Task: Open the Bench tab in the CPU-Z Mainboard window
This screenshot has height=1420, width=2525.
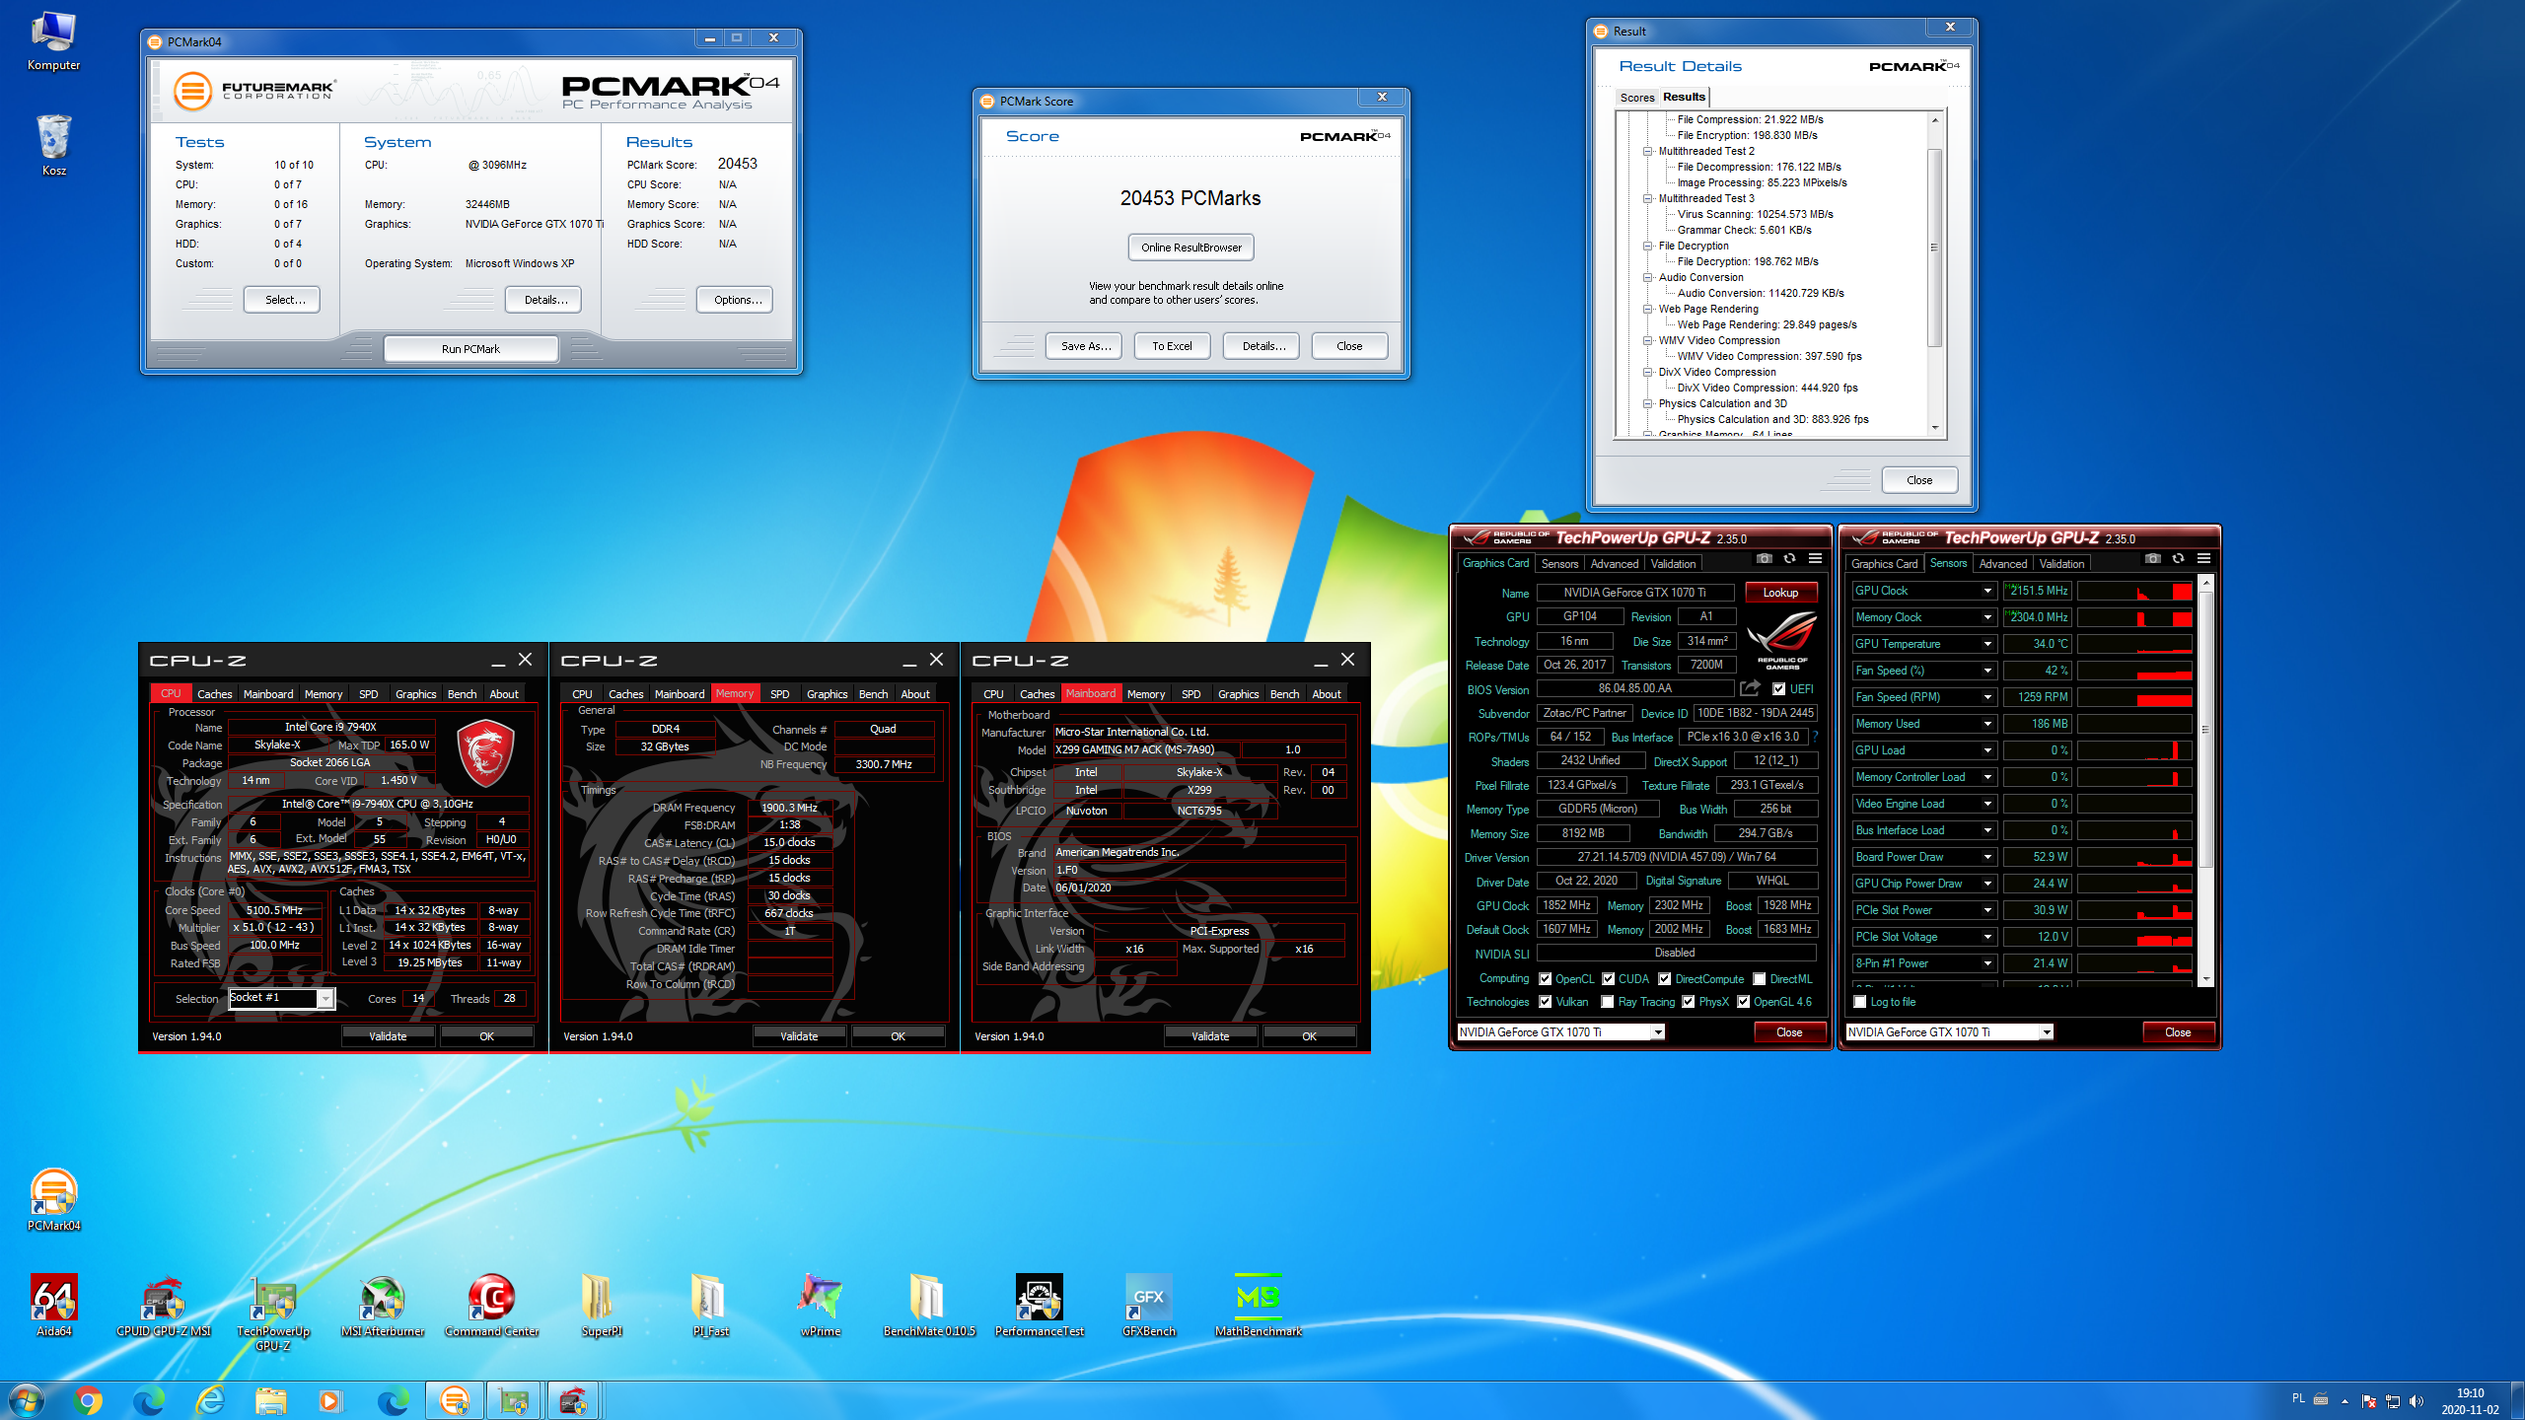Action: click(1284, 694)
